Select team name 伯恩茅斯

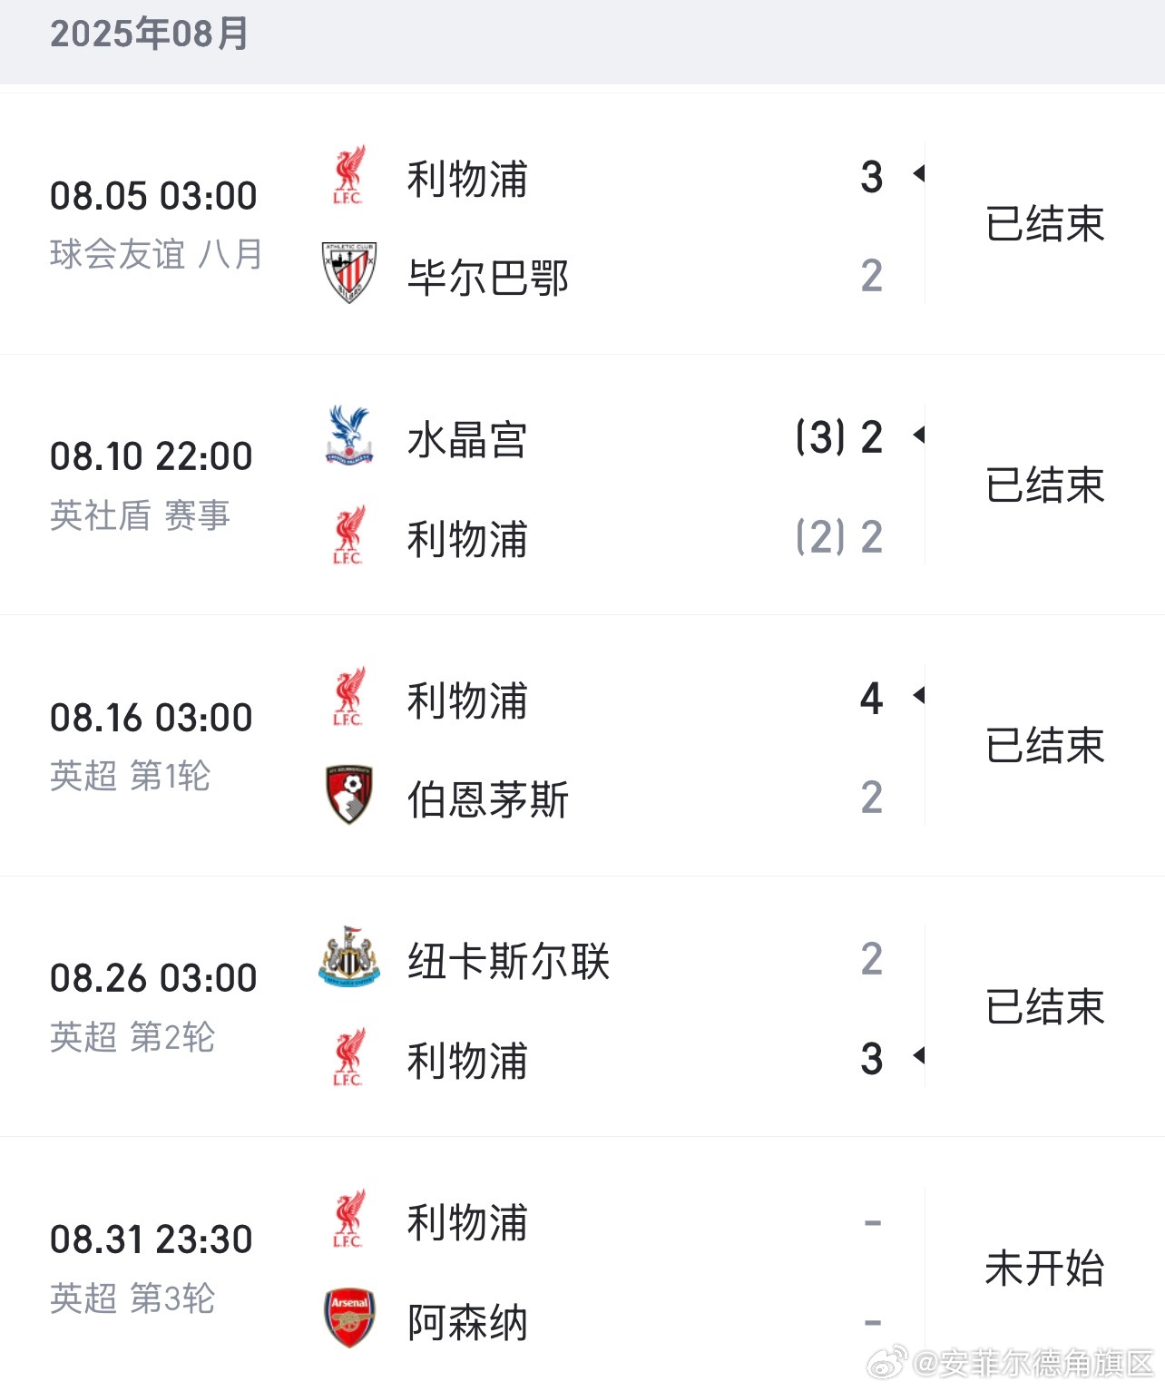point(488,799)
